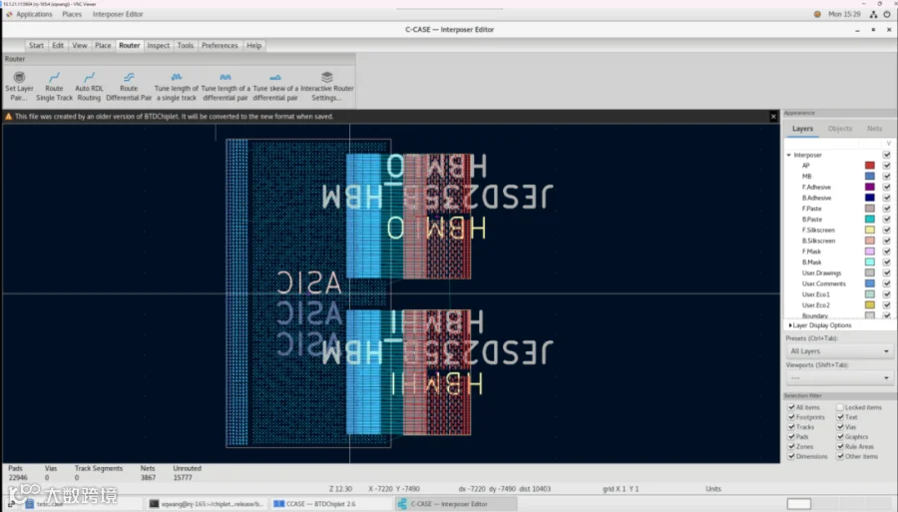Viewport: 898px width, 512px height.
Task: Change the F.Adhesive layer color swatch
Action: coord(869,188)
